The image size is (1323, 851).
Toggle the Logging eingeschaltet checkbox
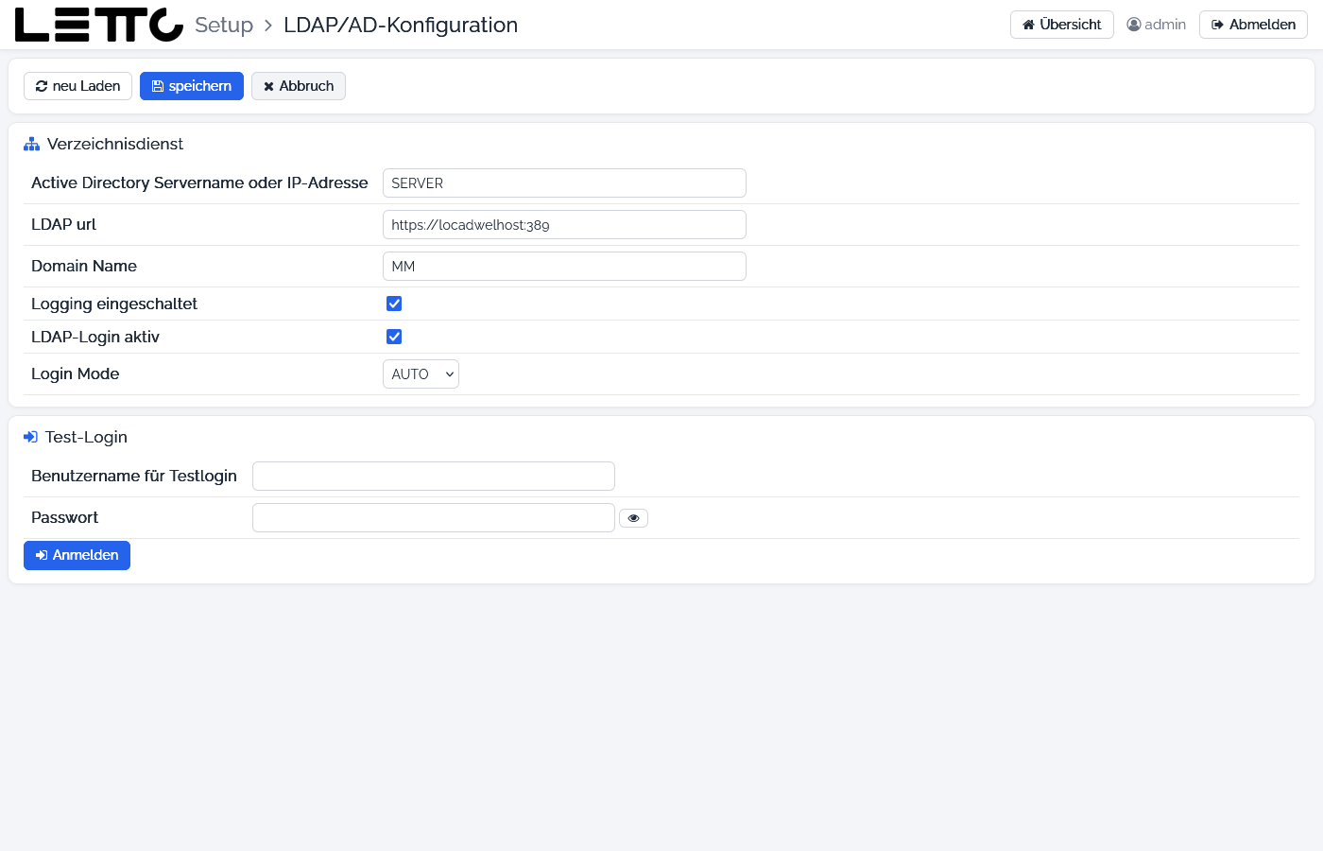pos(394,304)
